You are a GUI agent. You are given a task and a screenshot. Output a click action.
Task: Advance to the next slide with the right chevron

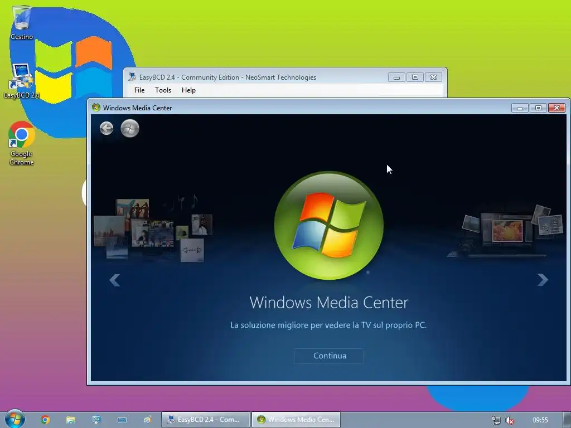[x=543, y=280]
